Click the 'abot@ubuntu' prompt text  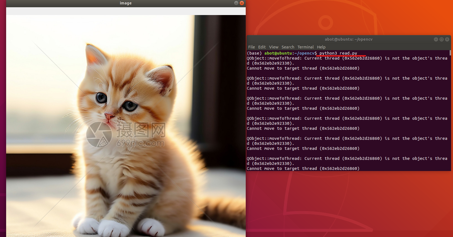[278, 53]
